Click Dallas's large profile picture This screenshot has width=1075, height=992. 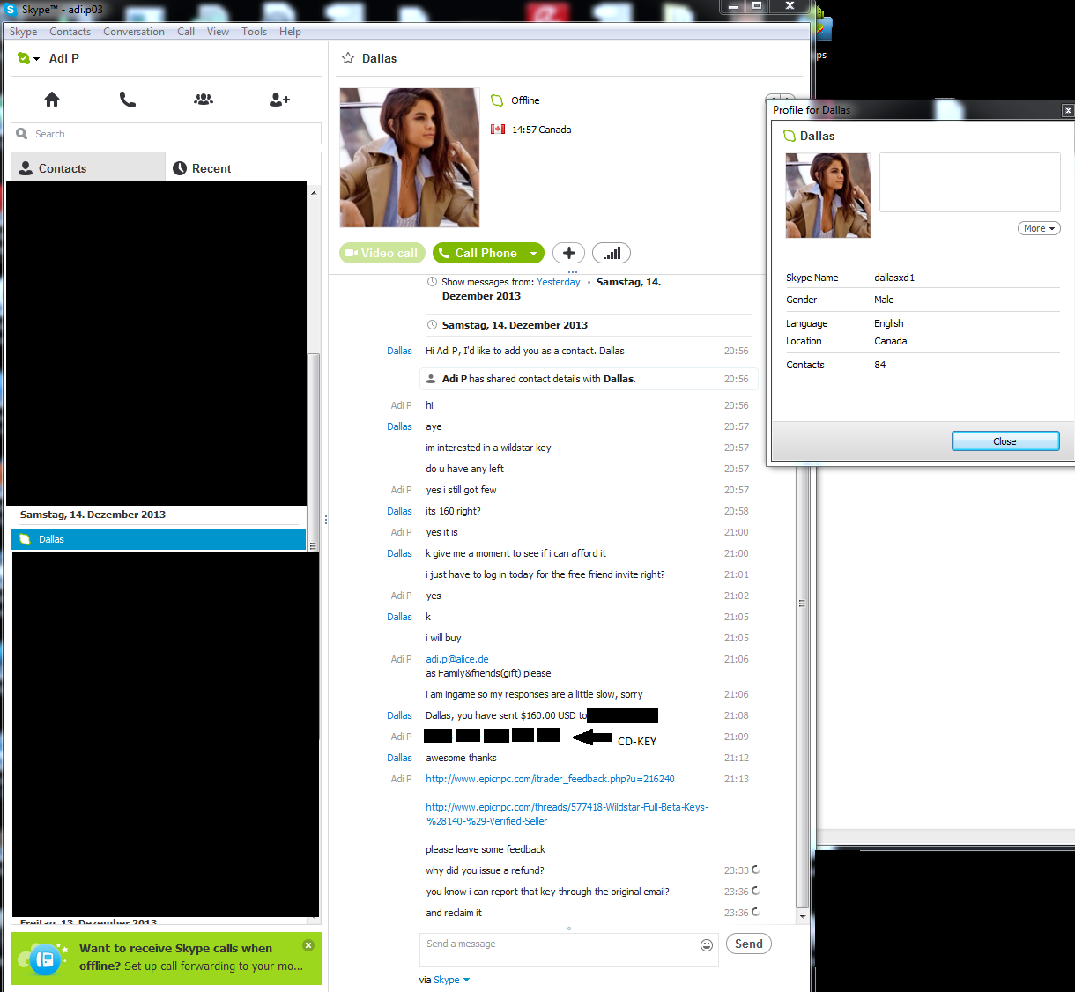(410, 158)
